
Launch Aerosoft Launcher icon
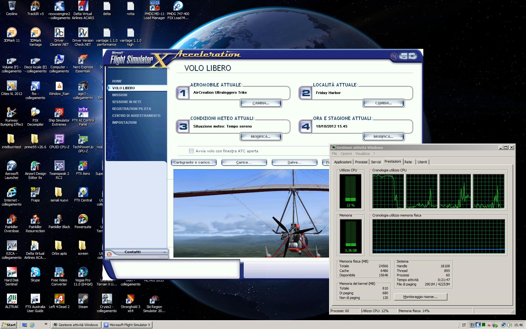coord(12,170)
